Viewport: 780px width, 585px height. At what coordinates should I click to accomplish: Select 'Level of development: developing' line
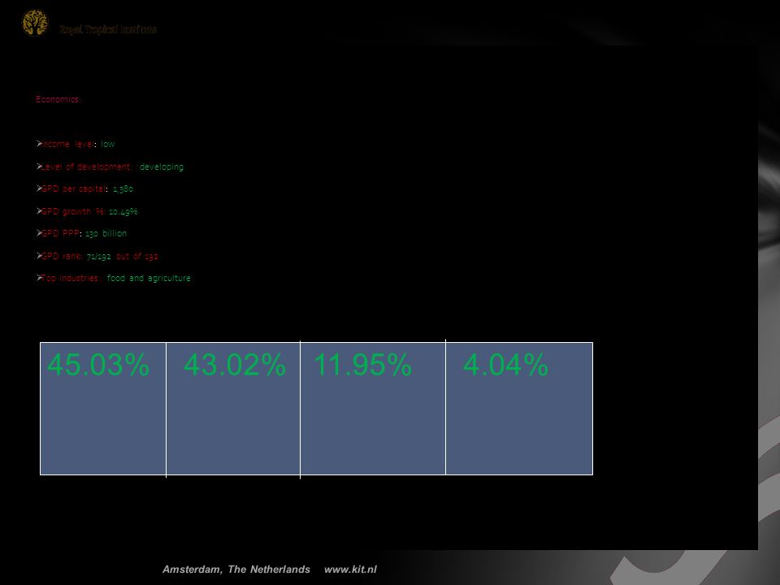coord(110,167)
